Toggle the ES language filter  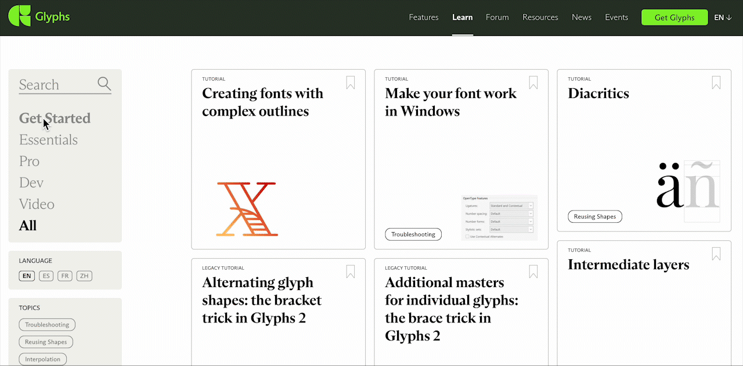46,276
